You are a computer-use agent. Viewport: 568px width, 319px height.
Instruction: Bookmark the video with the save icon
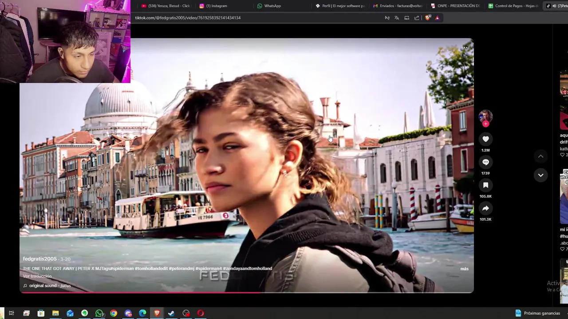point(485,185)
